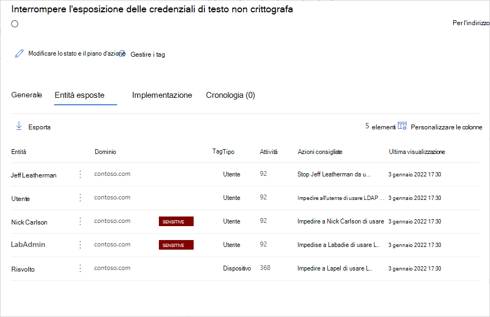Screen dimensions: 490x317
Task: Open the three-dot menu for Nick Carlson
Action: [x=80, y=221]
